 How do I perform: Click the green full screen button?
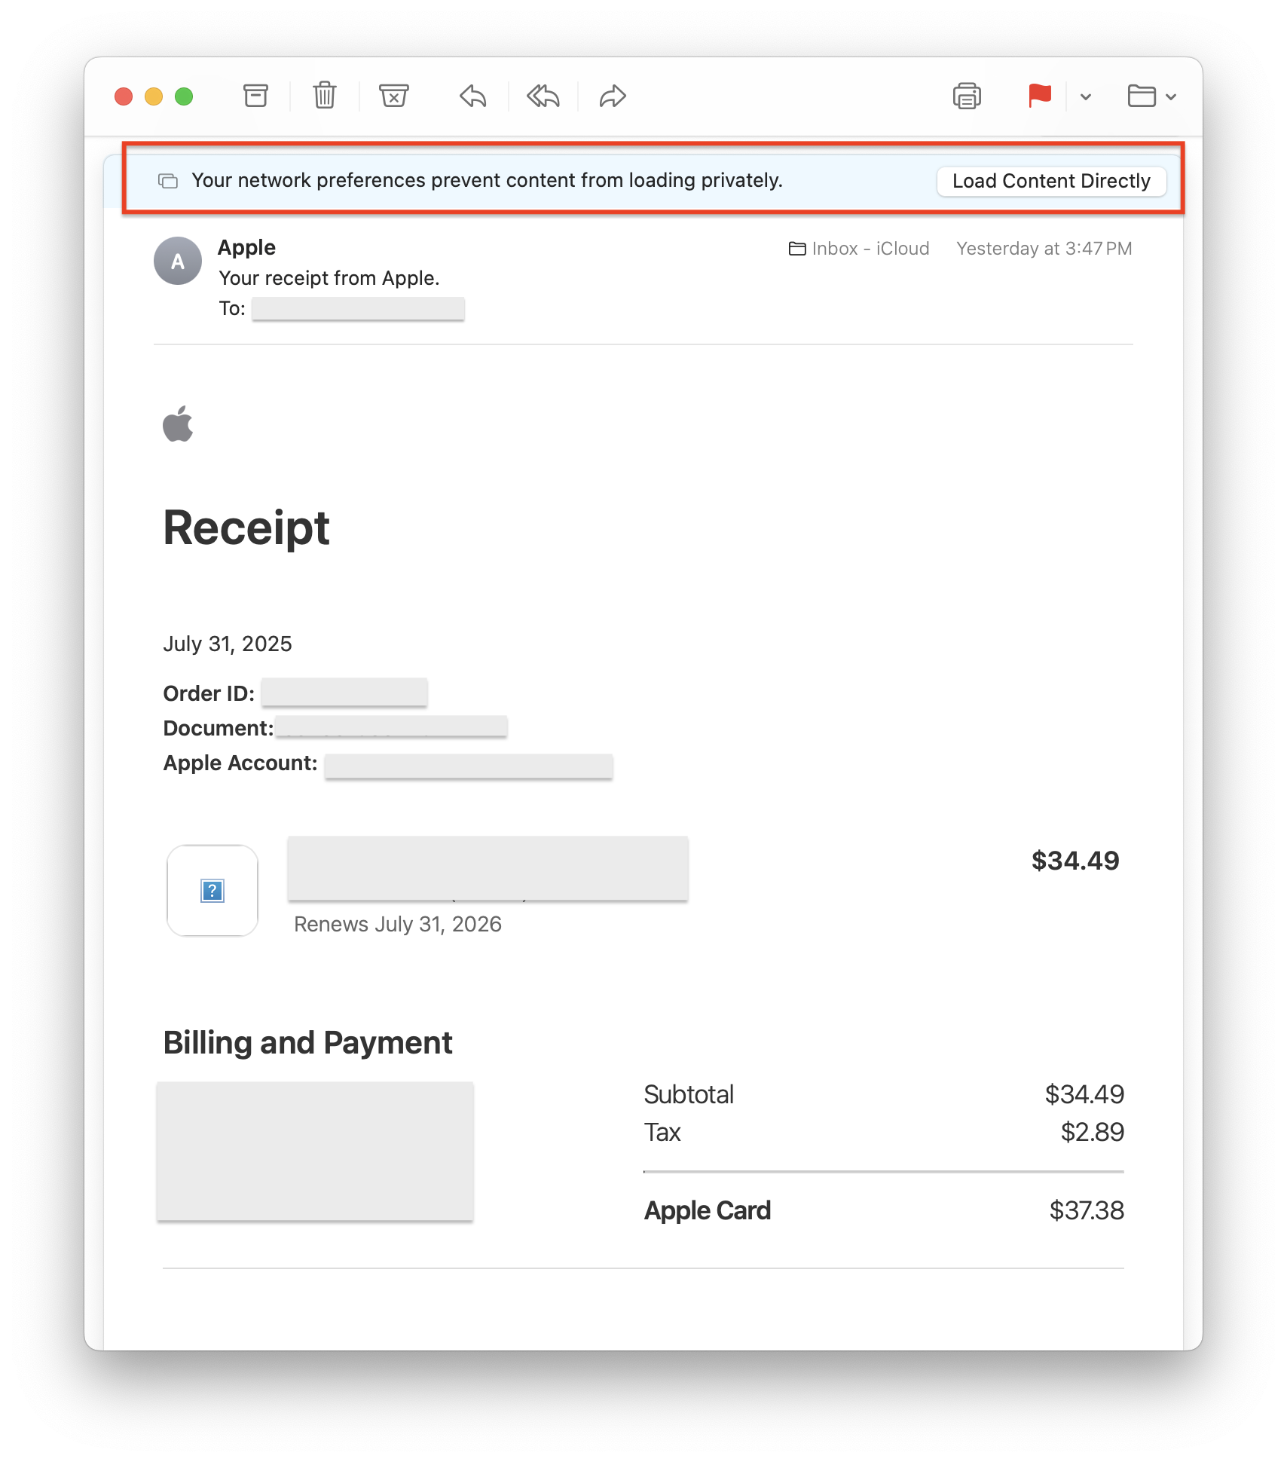(184, 96)
